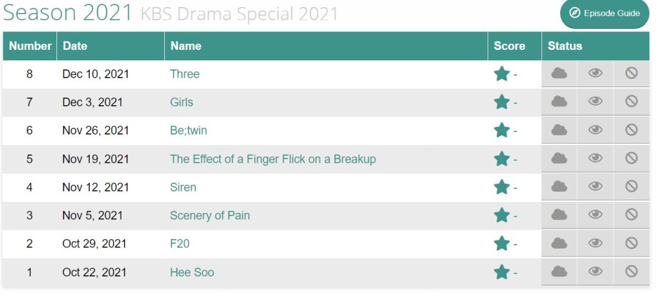Open the episode link named Three

tap(185, 74)
